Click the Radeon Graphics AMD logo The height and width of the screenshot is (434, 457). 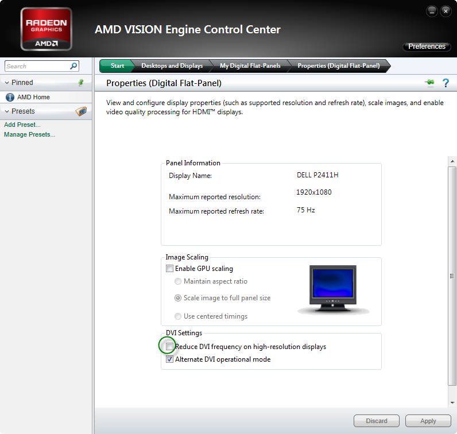pos(47,29)
